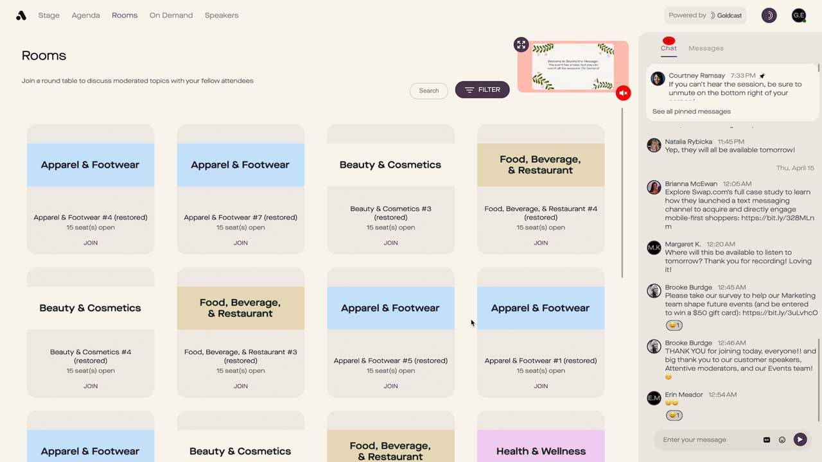
Task: Toggle emoji reaction on Brooke Burdge's survey message
Action: pyautogui.click(x=674, y=325)
